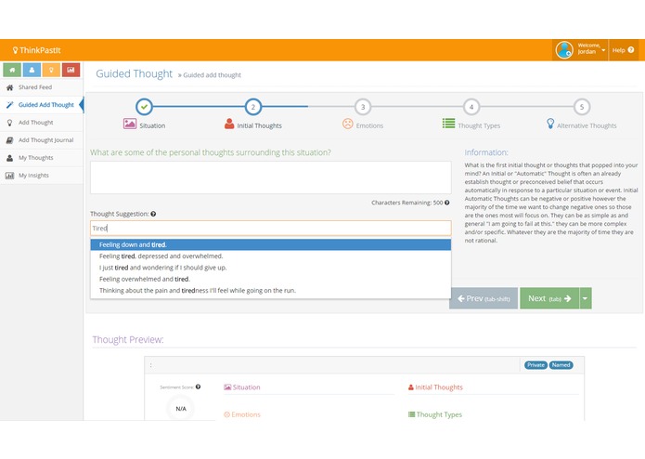Jump to step 3 circle
Screen dimensions: 645x459
click(x=363, y=107)
